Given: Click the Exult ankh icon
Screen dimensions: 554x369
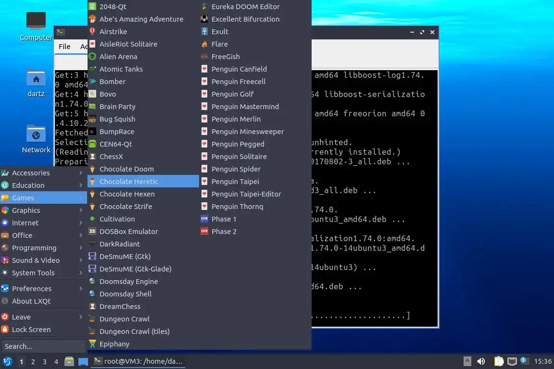Looking at the screenshot, I should point(204,31).
